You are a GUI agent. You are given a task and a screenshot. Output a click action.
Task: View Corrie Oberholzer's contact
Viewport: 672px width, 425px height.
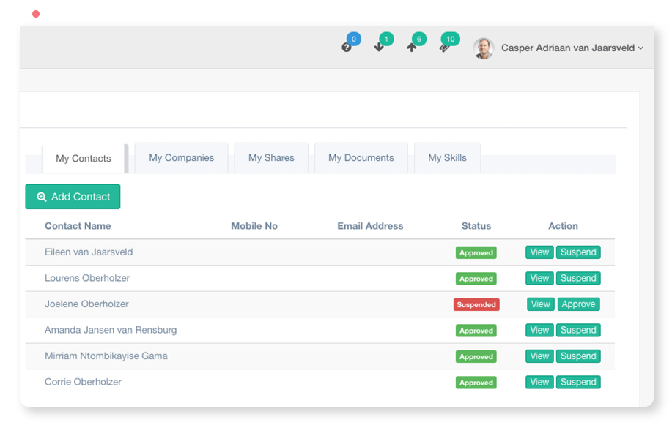pos(539,383)
